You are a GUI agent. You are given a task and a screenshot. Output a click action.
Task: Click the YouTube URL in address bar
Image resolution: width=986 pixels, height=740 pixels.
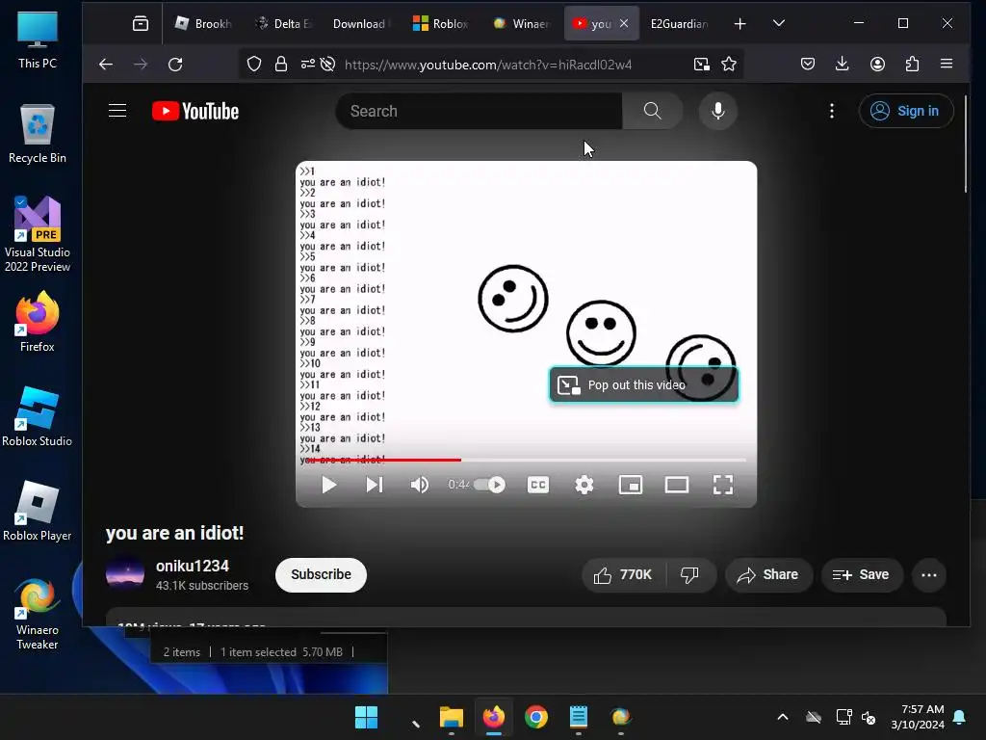488,65
